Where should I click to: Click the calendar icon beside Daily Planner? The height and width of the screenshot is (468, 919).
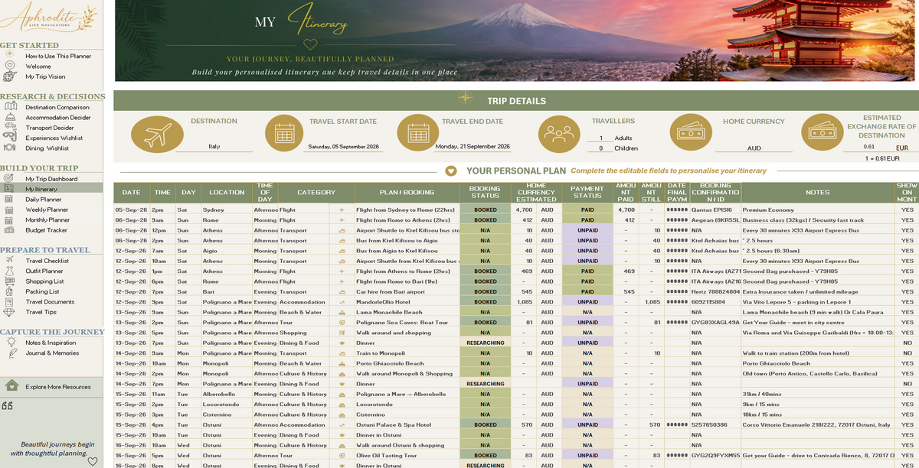pyautogui.click(x=9, y=199)
